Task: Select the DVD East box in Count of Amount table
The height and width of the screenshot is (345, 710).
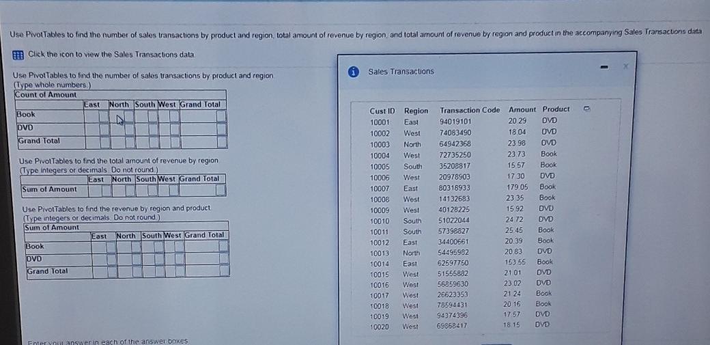Action: pos(104,130)
